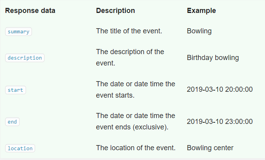Click the event ends (exclusive) description
265x160 pixels.
[136, 121]
